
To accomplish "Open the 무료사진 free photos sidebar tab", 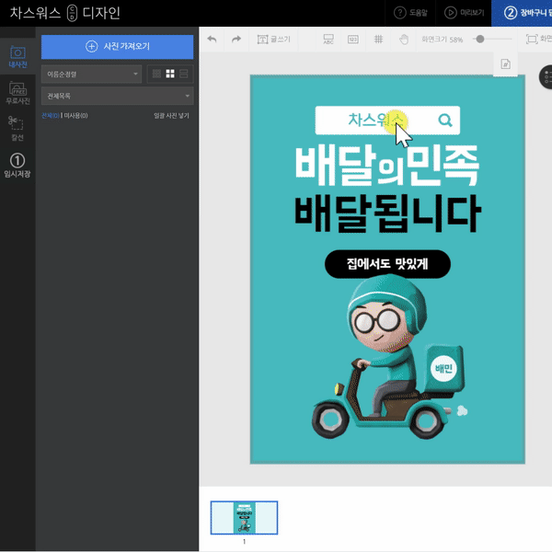I will 17,93.
